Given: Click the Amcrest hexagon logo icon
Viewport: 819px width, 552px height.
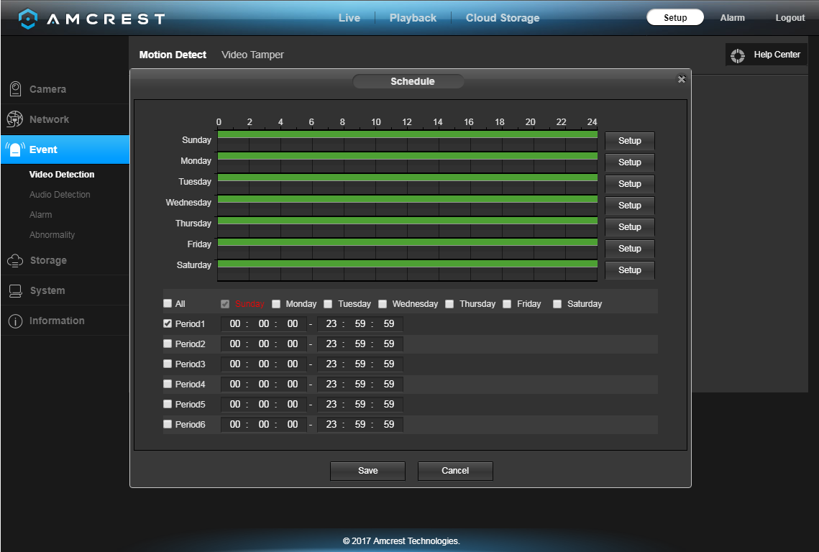Looking at the screenshot, I should click(27, 19).
